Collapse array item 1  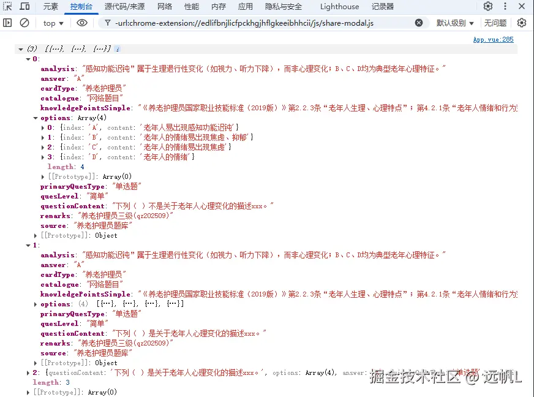(28, 245)
